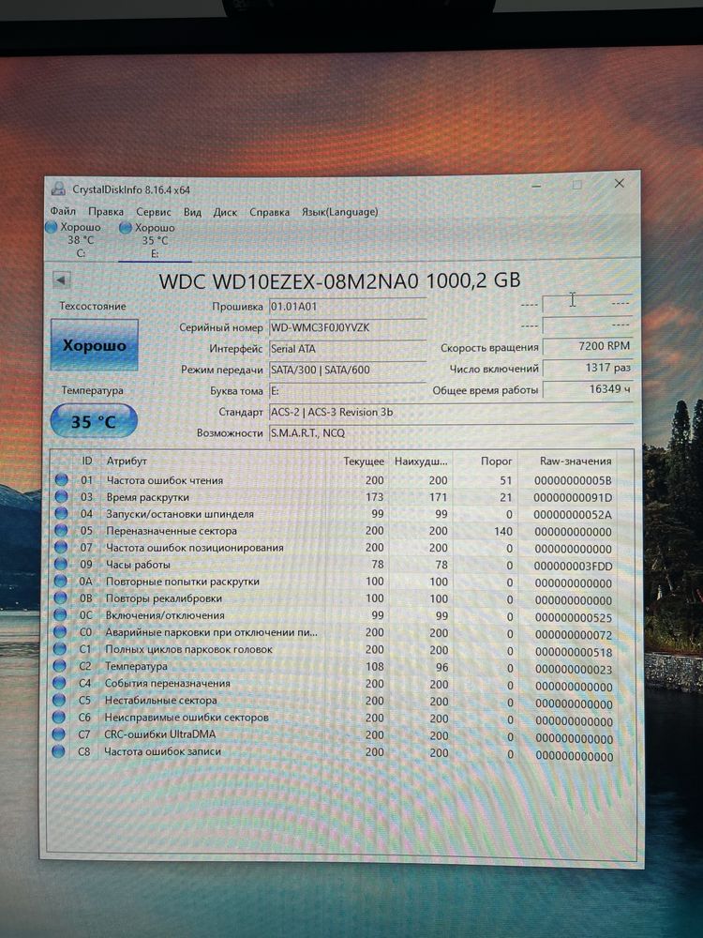The image size is (703, 938).
Task: Click status circle for attribute C0
Action: (60, 631)
